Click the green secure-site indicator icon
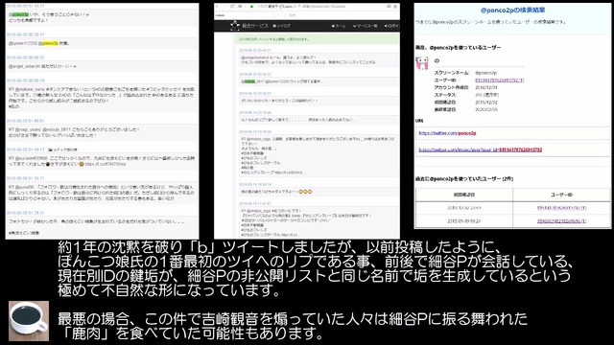 (x=251, y=7)
